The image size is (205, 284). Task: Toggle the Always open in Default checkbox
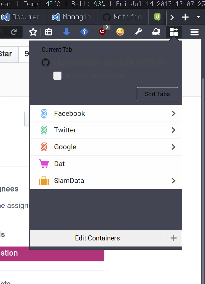coord(57,76)
